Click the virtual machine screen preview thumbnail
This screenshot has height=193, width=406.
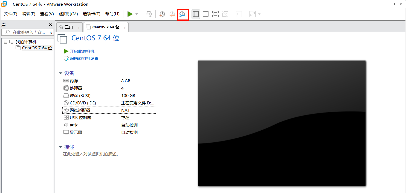coord(282,123)
